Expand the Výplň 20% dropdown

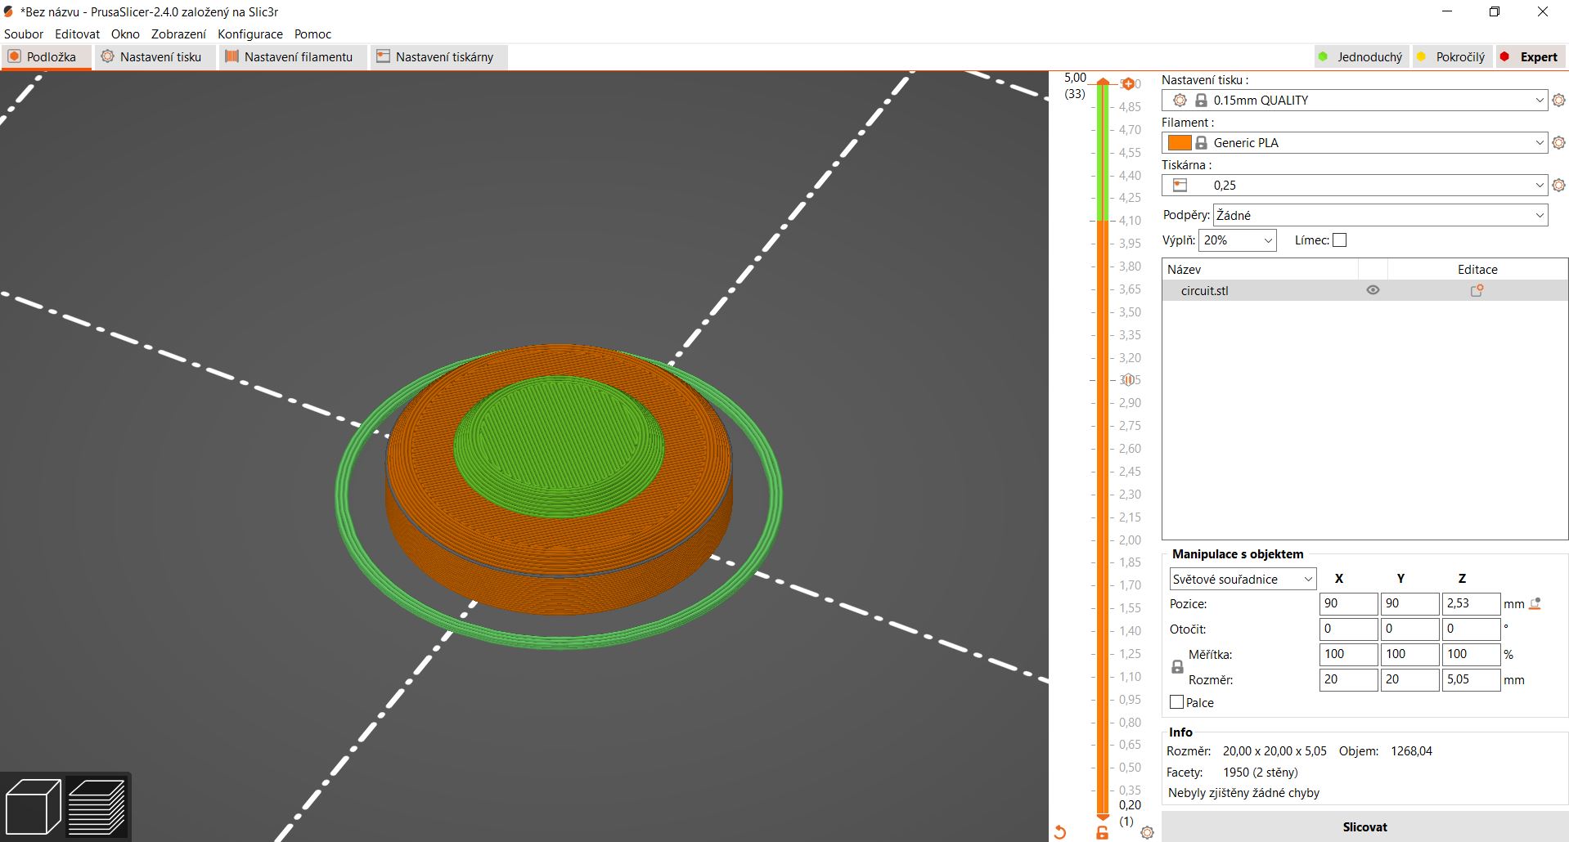pyautogui.click(x=1238, y=240)
